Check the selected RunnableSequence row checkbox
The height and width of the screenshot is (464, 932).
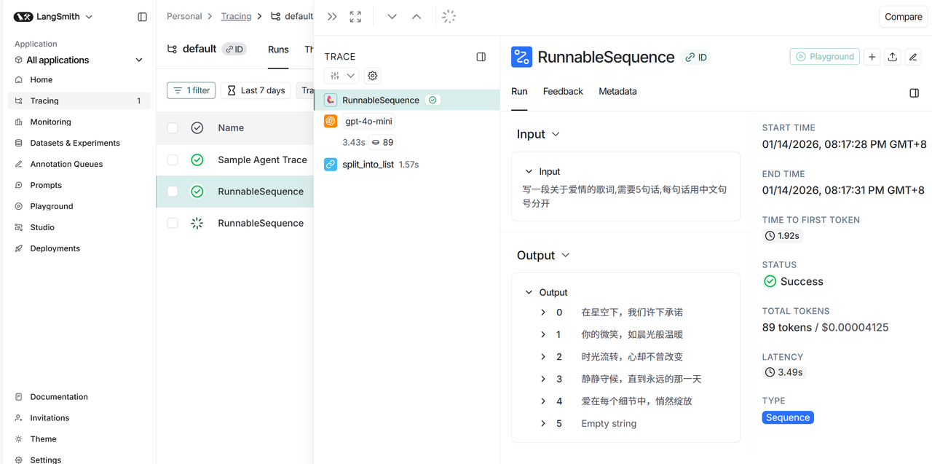[173, 192]
